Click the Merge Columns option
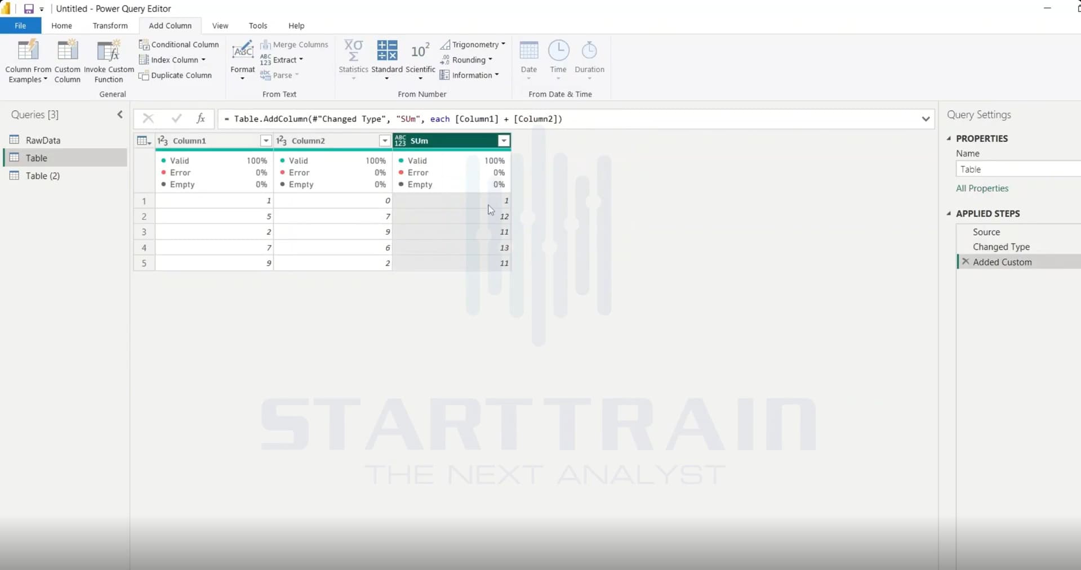The image size is (1081, 570). point(295,44)
